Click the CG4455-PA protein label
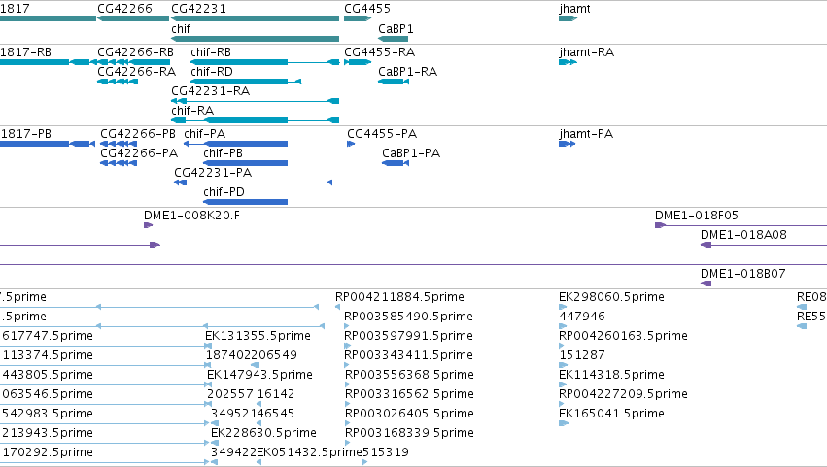Image resolution: width=827 pixels, height=467 pixels. [x=382, y=134]
